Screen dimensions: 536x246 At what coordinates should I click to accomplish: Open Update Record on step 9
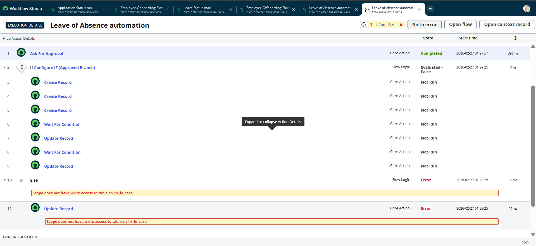[x=58, y=166]
